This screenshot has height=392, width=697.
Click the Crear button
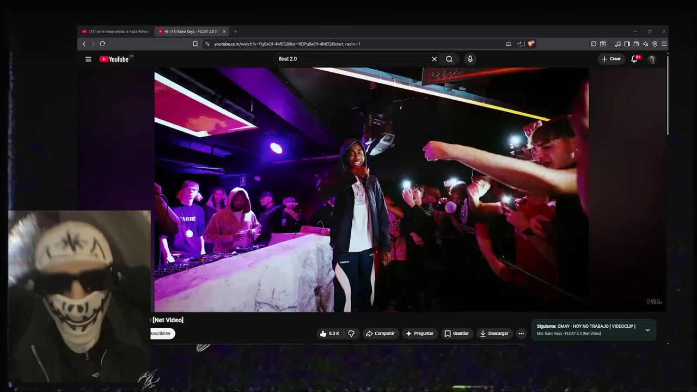click(611, 59)
